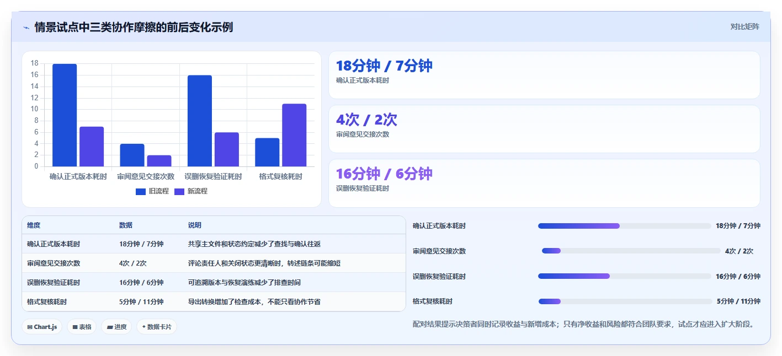Click the 旧流程 bar for 确认正式版本耗时
The height and width of the screenshot is (356, 782).
(65, 115)
